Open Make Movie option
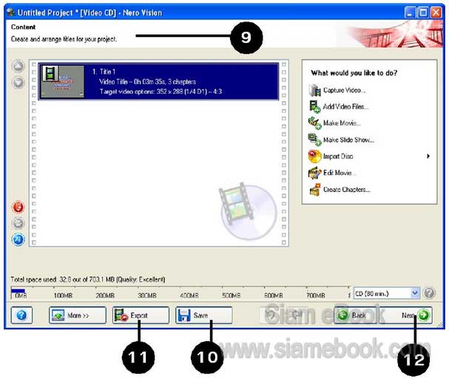 [342, 123]
